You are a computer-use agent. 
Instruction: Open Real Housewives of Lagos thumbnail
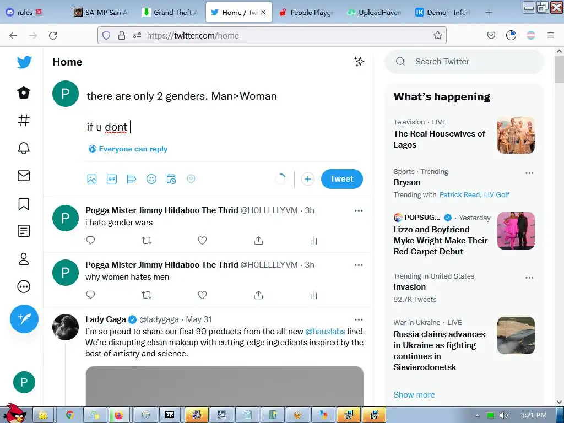tap(516, 135)
